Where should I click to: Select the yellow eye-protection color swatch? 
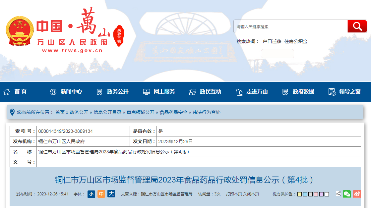[299, 194]
